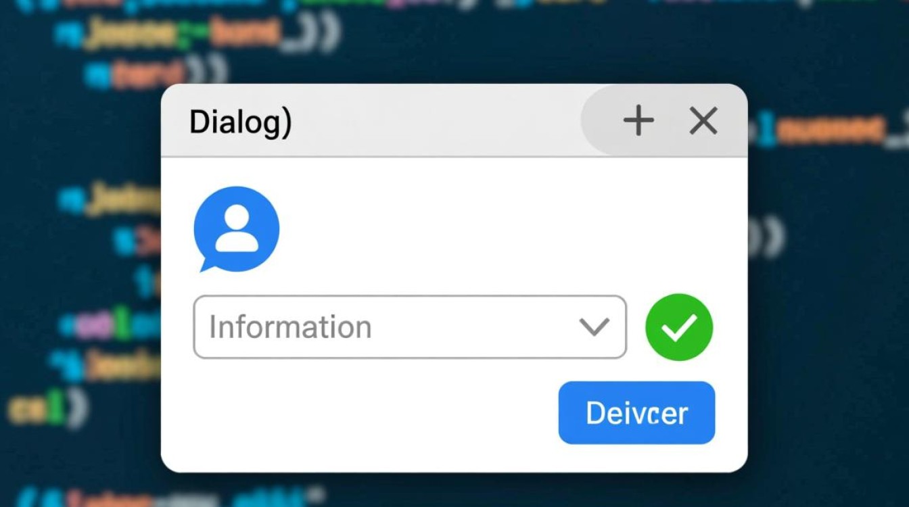909x507 pixels.
Task: Click empty area of dialog title bar
Action: (x=433, y=121)
